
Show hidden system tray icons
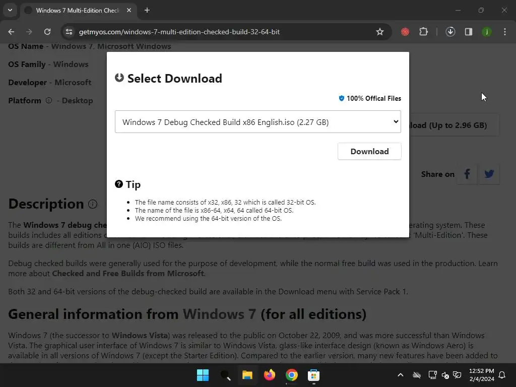[x=401, y=375]
